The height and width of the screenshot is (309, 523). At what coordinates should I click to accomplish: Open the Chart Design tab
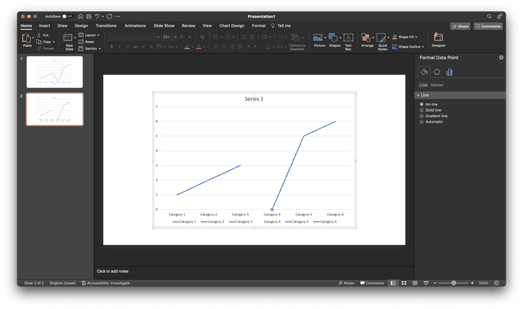tap(232, 26)
